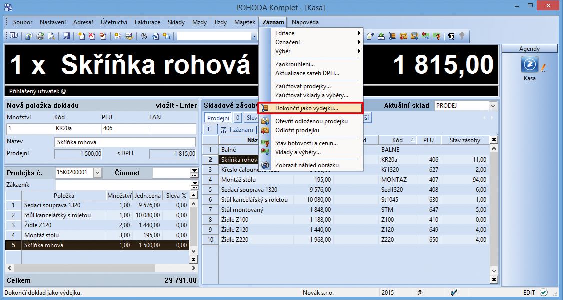Click toolbar drawer icon with red arrow
Screen dimensions: 563x300
pyautogui.click(x=403, y=36)
